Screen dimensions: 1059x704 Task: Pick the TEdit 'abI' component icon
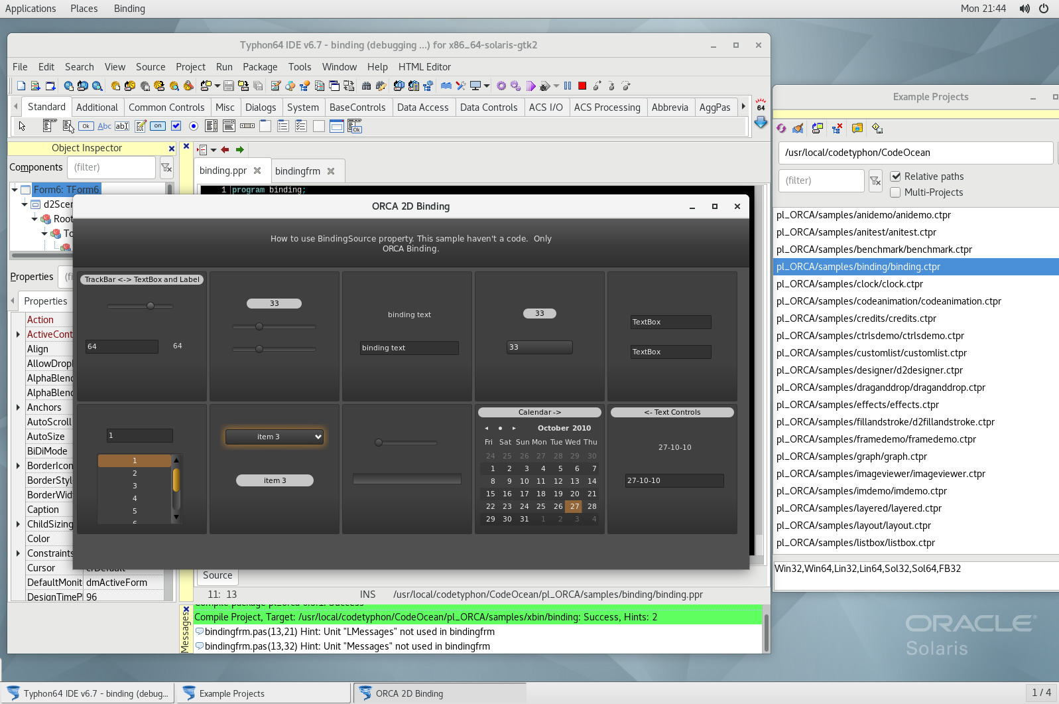point(122,126)
